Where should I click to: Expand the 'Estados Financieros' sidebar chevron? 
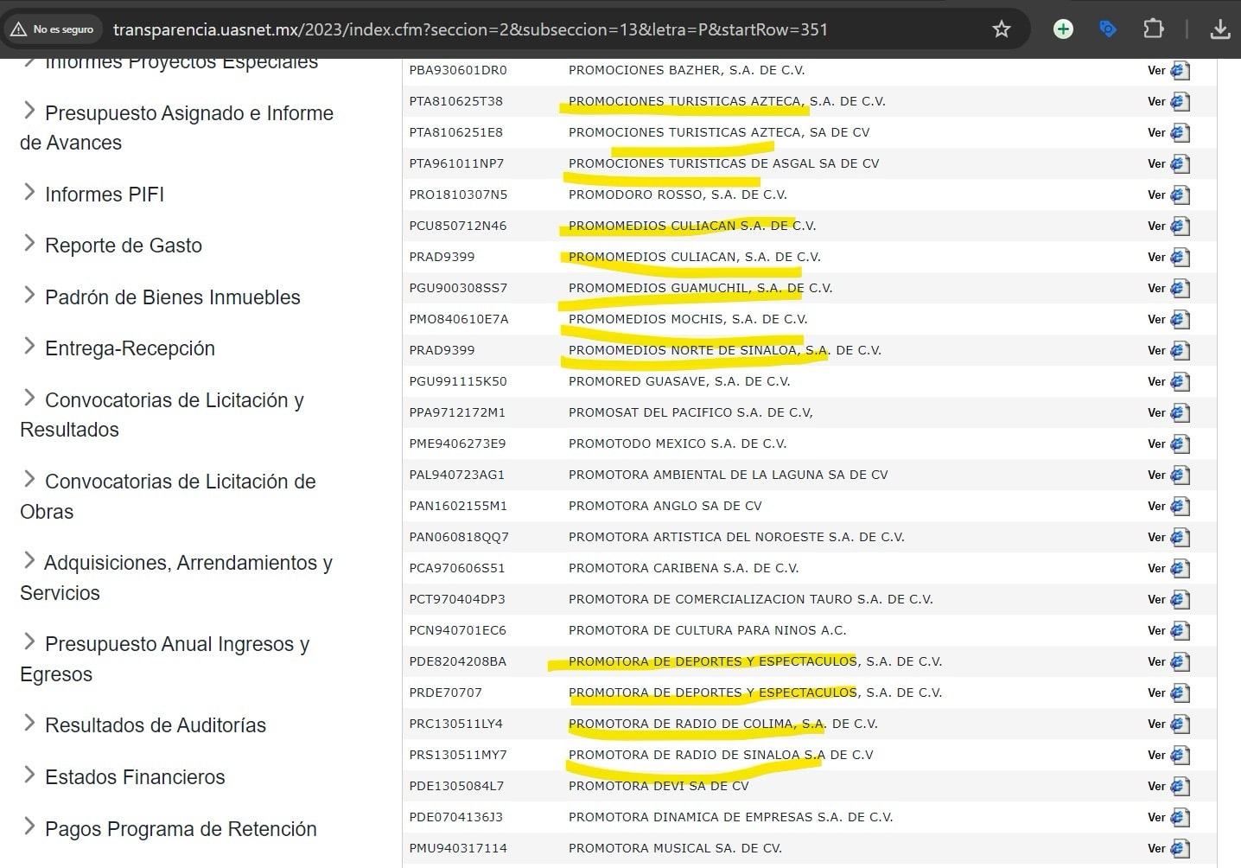click(x=29, y=776)
